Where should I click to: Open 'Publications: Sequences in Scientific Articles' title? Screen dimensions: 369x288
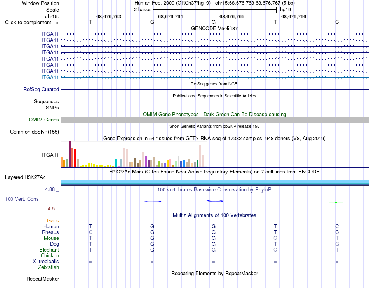click(x=214, y=96)
